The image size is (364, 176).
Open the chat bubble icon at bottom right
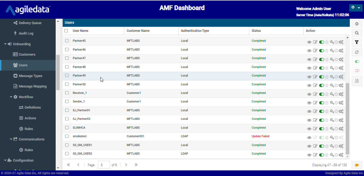(x=357, y=165)
